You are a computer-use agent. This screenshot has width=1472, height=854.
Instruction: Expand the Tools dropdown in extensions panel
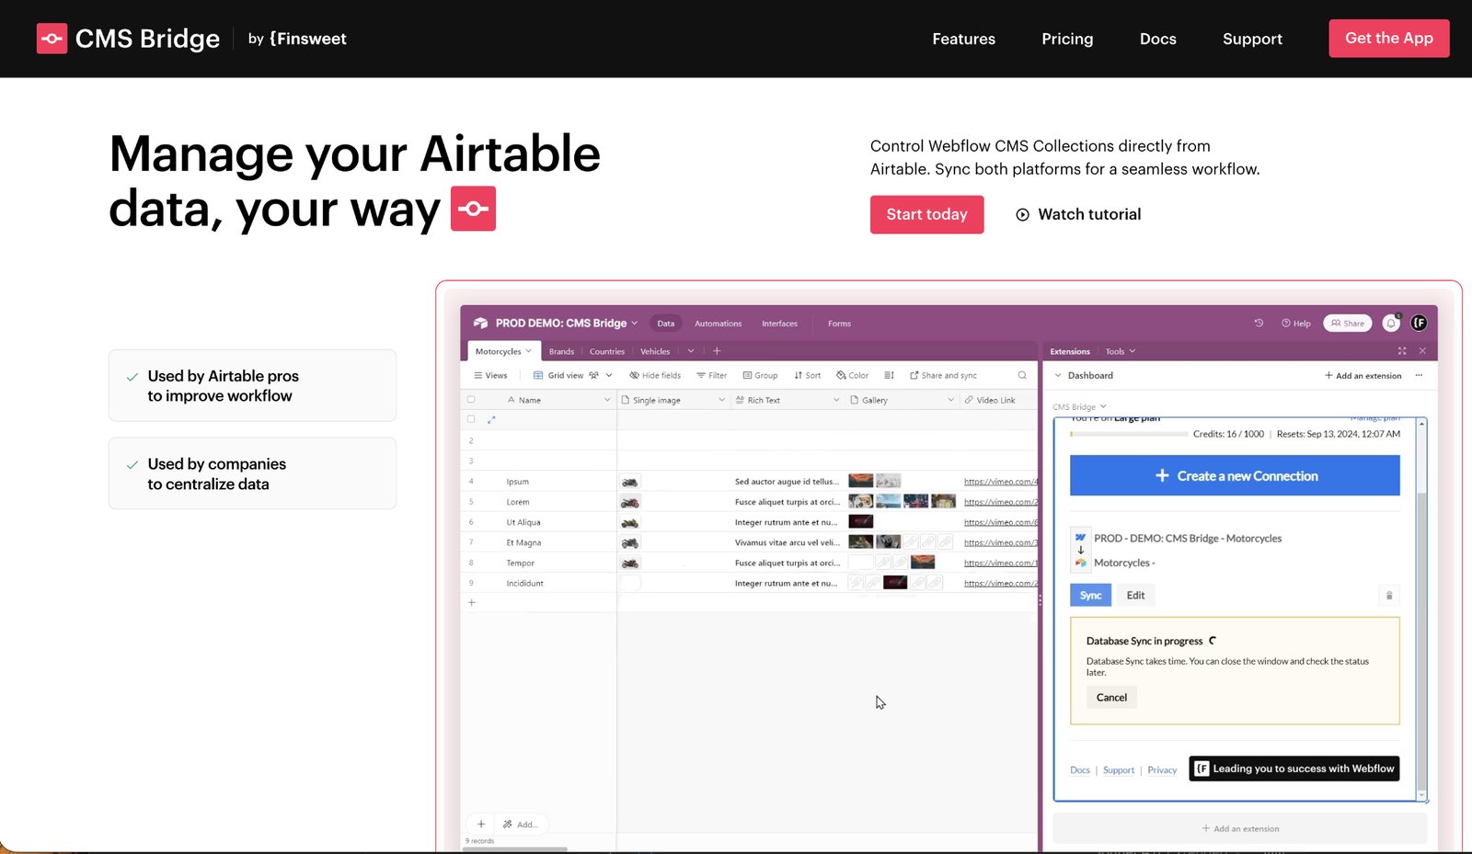click(1121, 351)
